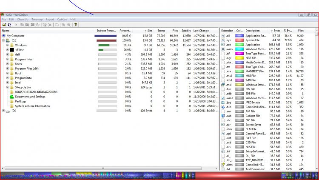Click the permanent delete X toolbar icon
Viewport: 319px width, 180px height.
tap(50, 25)
